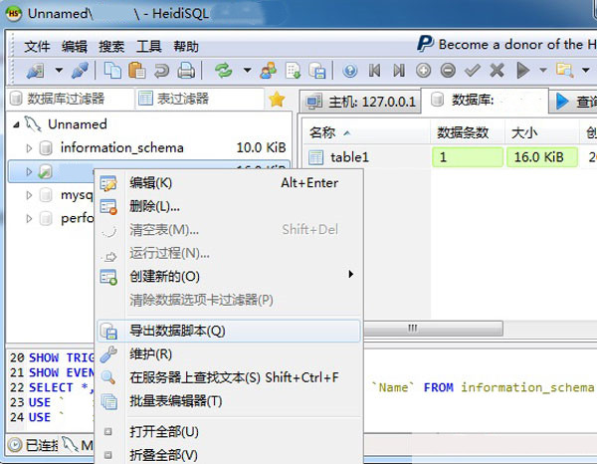Screen dimensions: 597x464
Task: Go to first row icon
Action: pyautogui.click(x=375, y=71)
